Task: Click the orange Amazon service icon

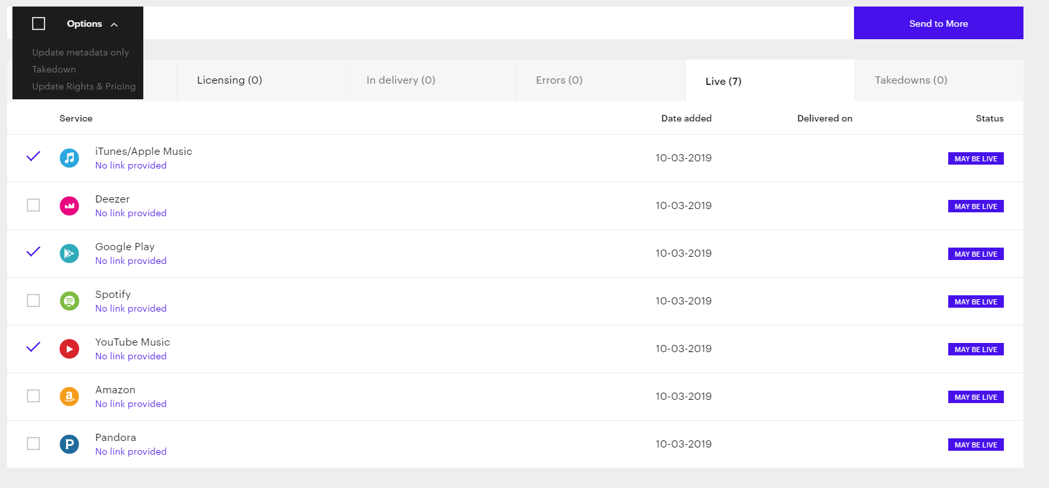Action: [69, 397]
